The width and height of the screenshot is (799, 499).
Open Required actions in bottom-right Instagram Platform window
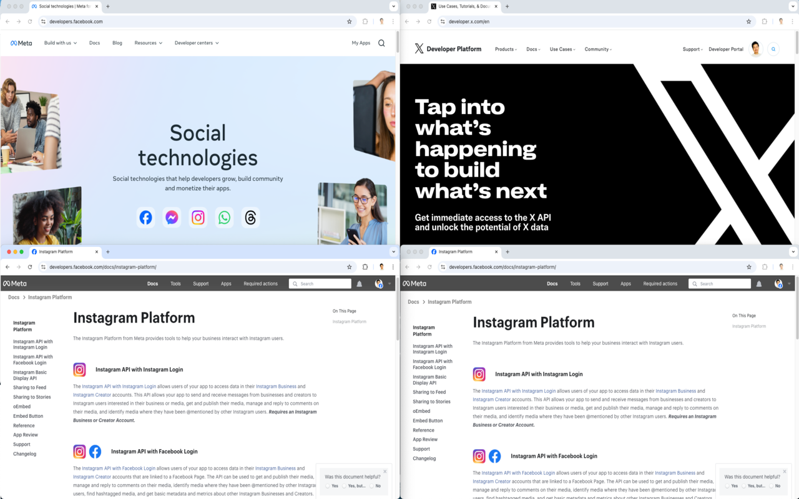click(660, 284)
